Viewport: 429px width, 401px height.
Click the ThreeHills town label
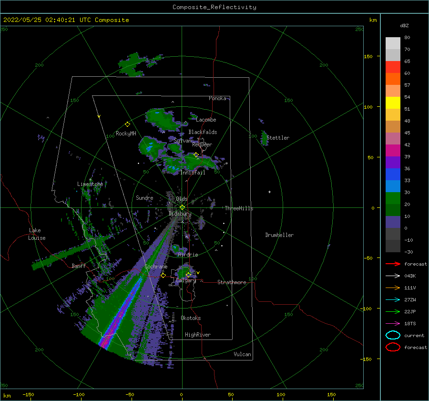pos(239,208)
